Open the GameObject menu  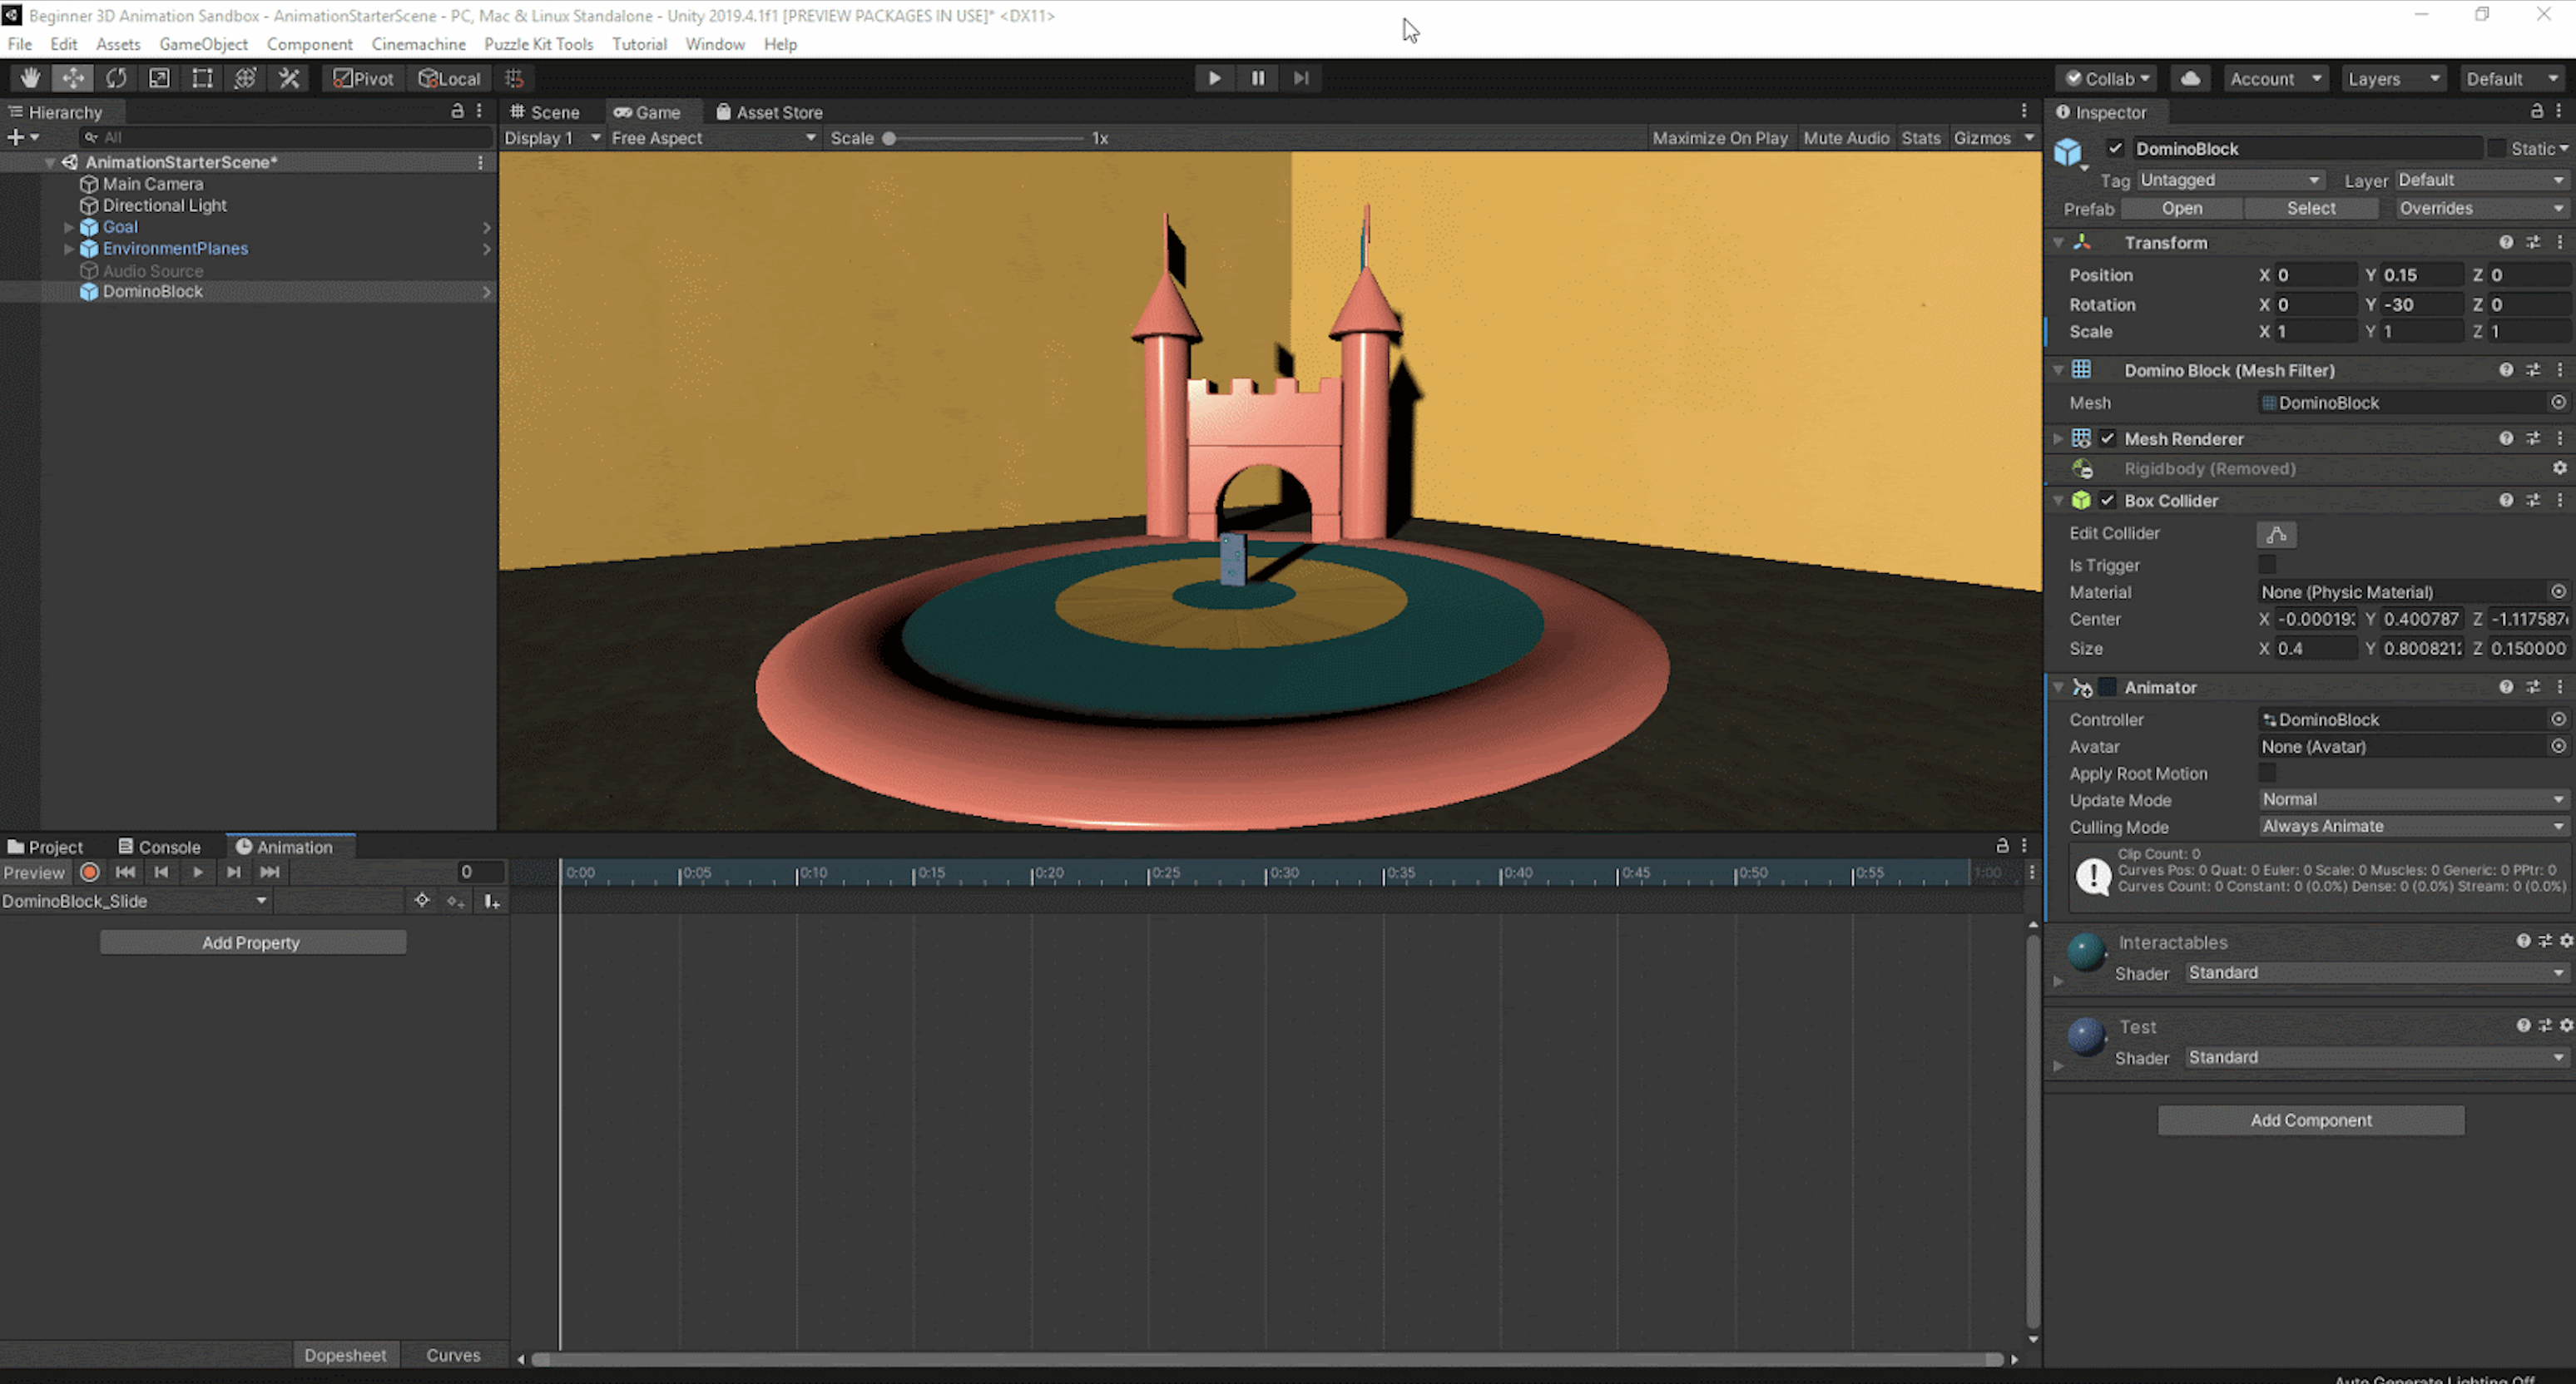coord(203,44)
